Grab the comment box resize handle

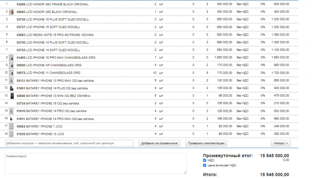[185, 172]
